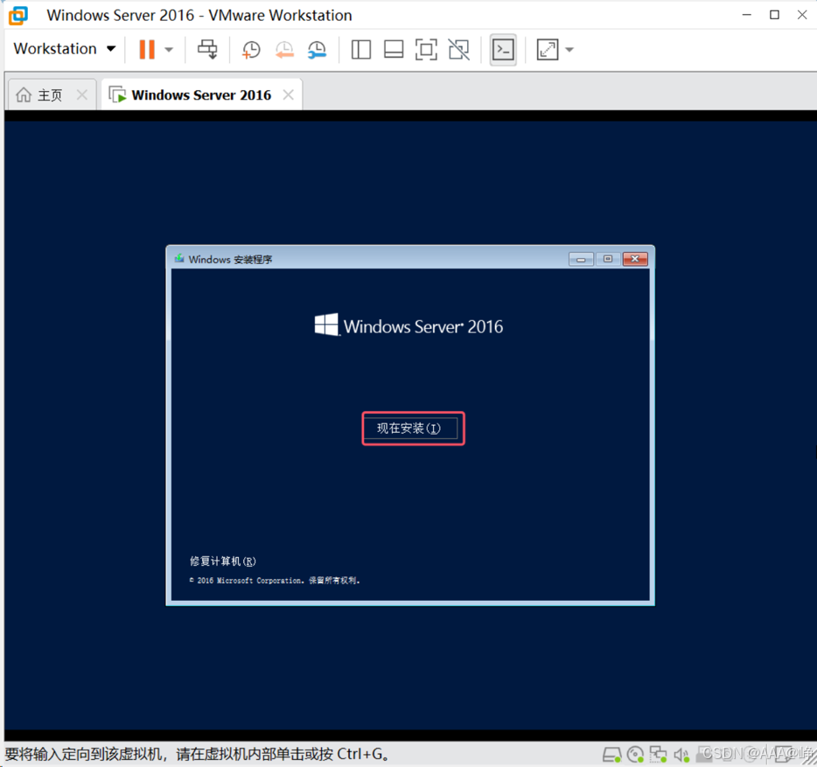817x767 pixels.
Task: Toggle Unity mode icon in toolbar
Action: tap(459, 50)
